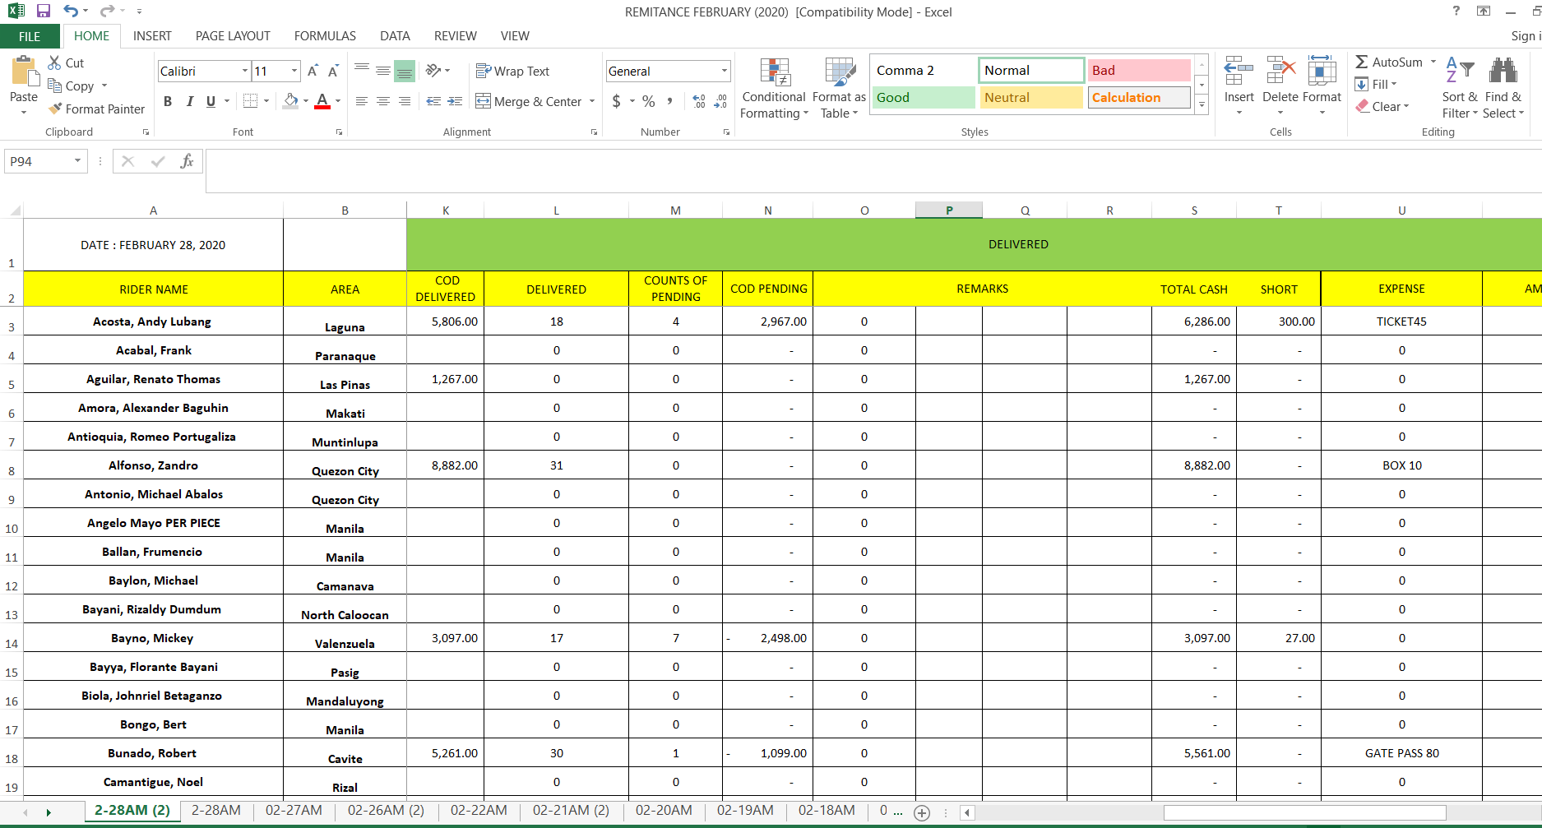
Task: Click the Insert cells icon
Action: click(x=1239, y=72)
